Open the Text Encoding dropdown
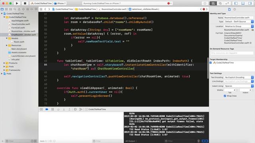The image size is (255, 143). pyautogui.click(x=239, y=77)
